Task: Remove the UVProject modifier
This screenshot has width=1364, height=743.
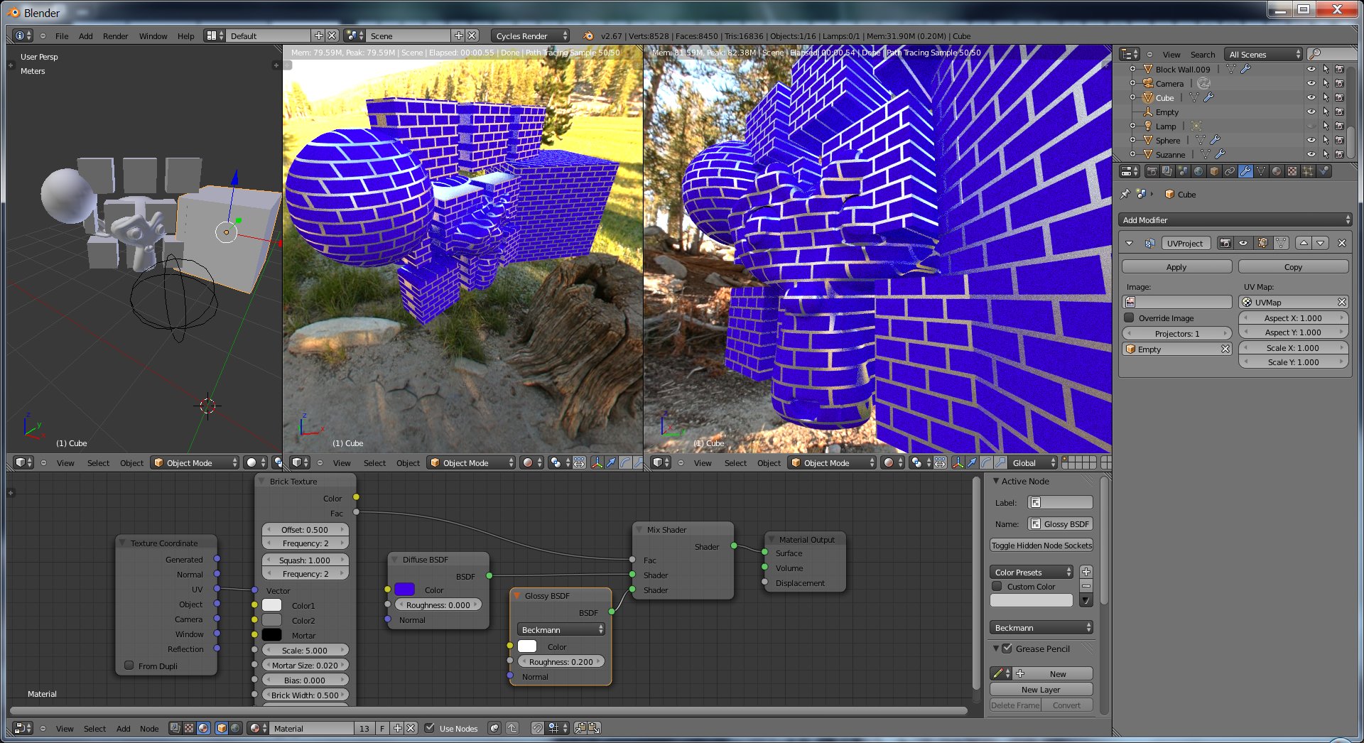Action: click(x=1342, y=243)
